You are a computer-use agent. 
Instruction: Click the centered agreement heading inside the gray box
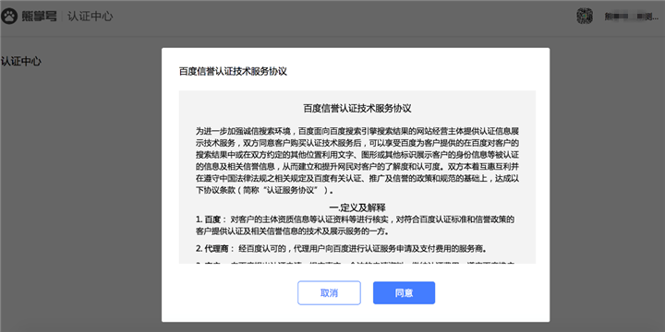357,109
